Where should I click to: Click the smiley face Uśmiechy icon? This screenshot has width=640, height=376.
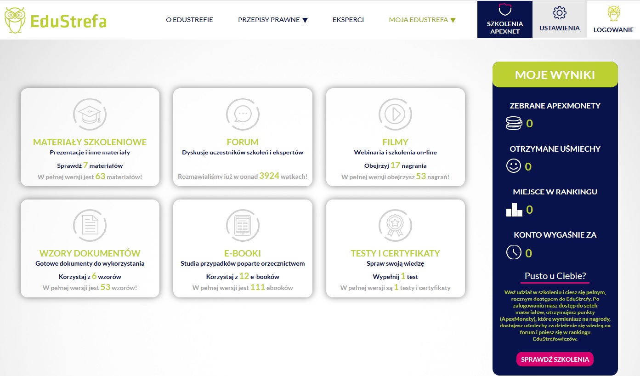(x=513, y=166)
